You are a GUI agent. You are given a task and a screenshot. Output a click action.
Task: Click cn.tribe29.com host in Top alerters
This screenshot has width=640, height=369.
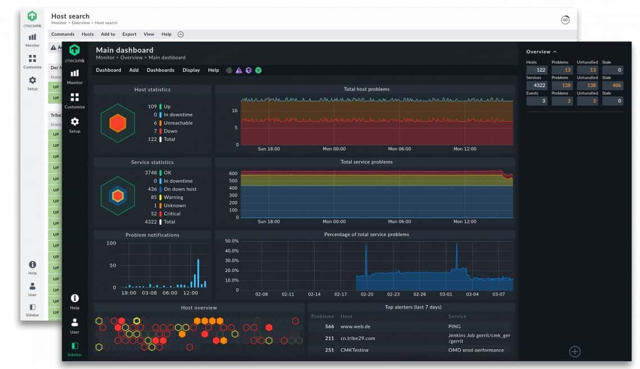point(357,338)
